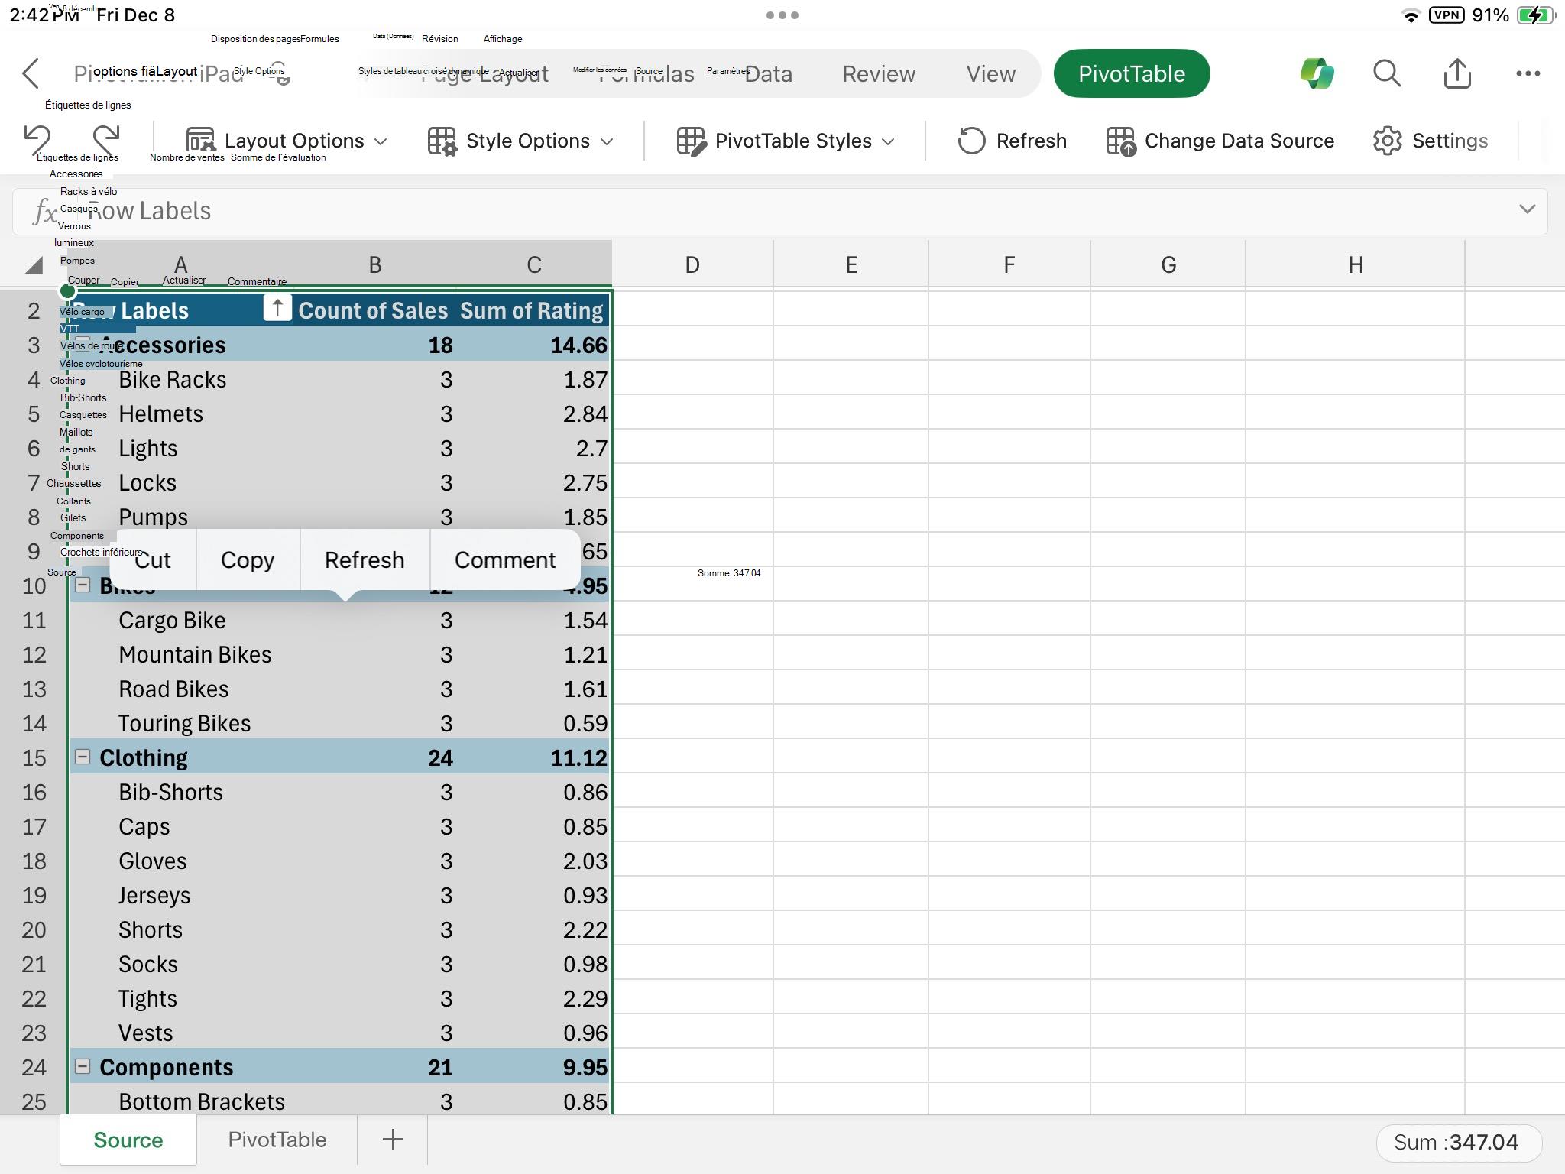This screenshot has height=1174, width=1565.
Task: Select column F header
Action: [x=1009, y=264]
